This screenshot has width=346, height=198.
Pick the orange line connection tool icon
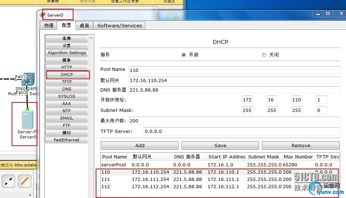point(24,181)
